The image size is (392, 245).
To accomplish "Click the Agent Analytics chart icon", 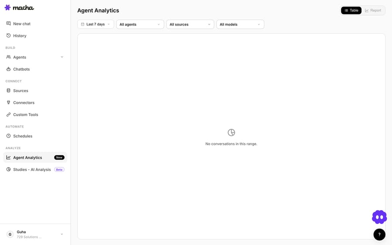I will (9, 158).
